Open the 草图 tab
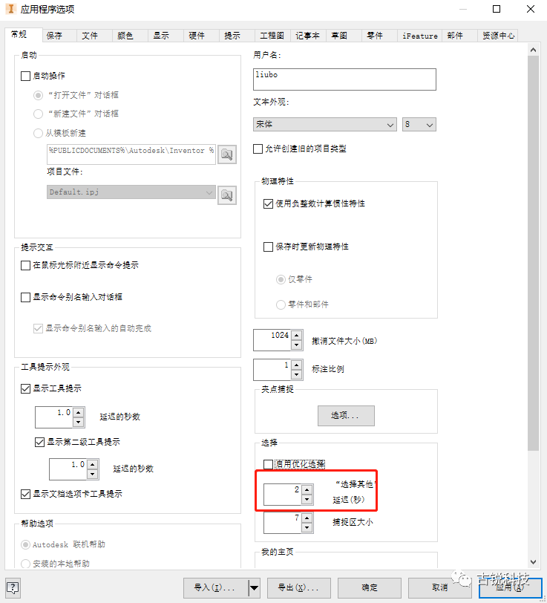 point(344,36)
